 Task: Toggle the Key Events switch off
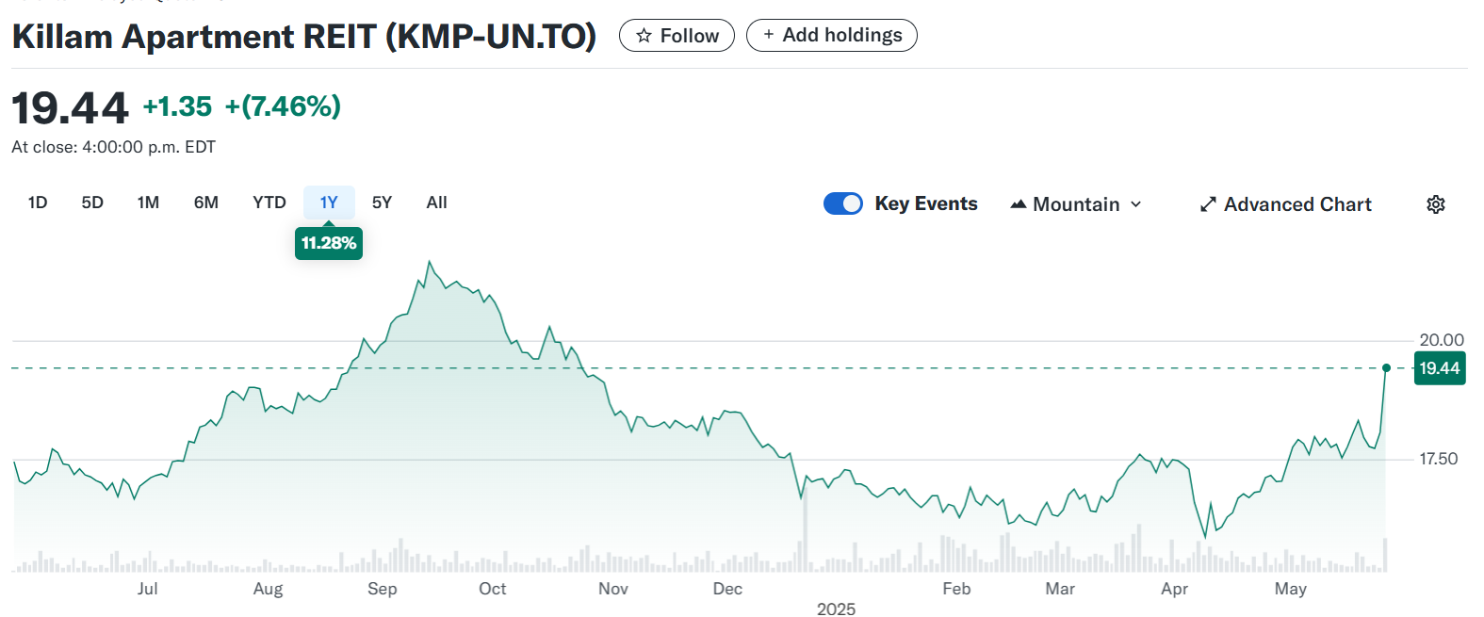(x=842, y=203)
